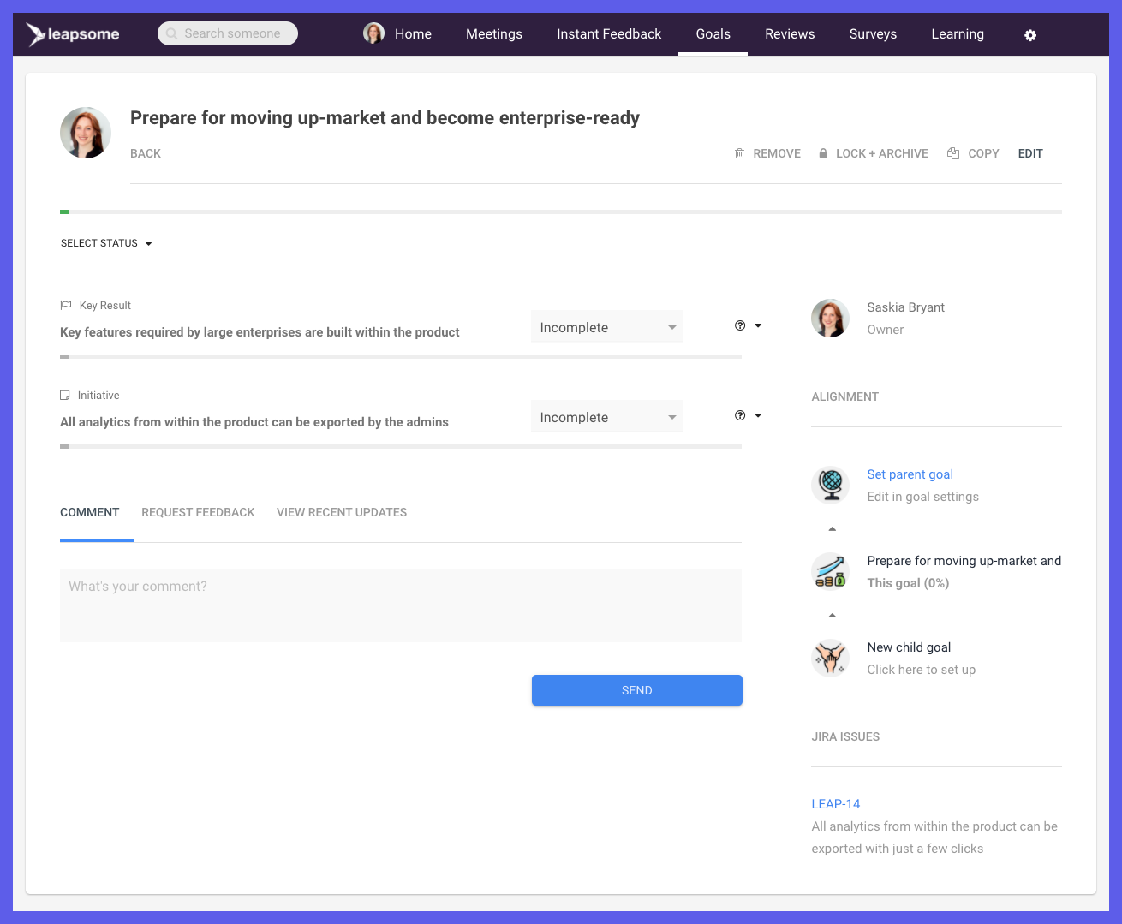Click the Saskia Bryant owner name
This screenshot has height=924, width=1122.
(905, 307)
